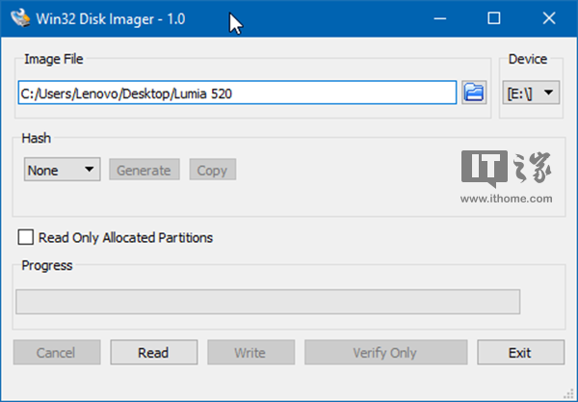Click the Cancel button
Image resolution: width=578 pixels, height=402 pixels.
[57, 353]
